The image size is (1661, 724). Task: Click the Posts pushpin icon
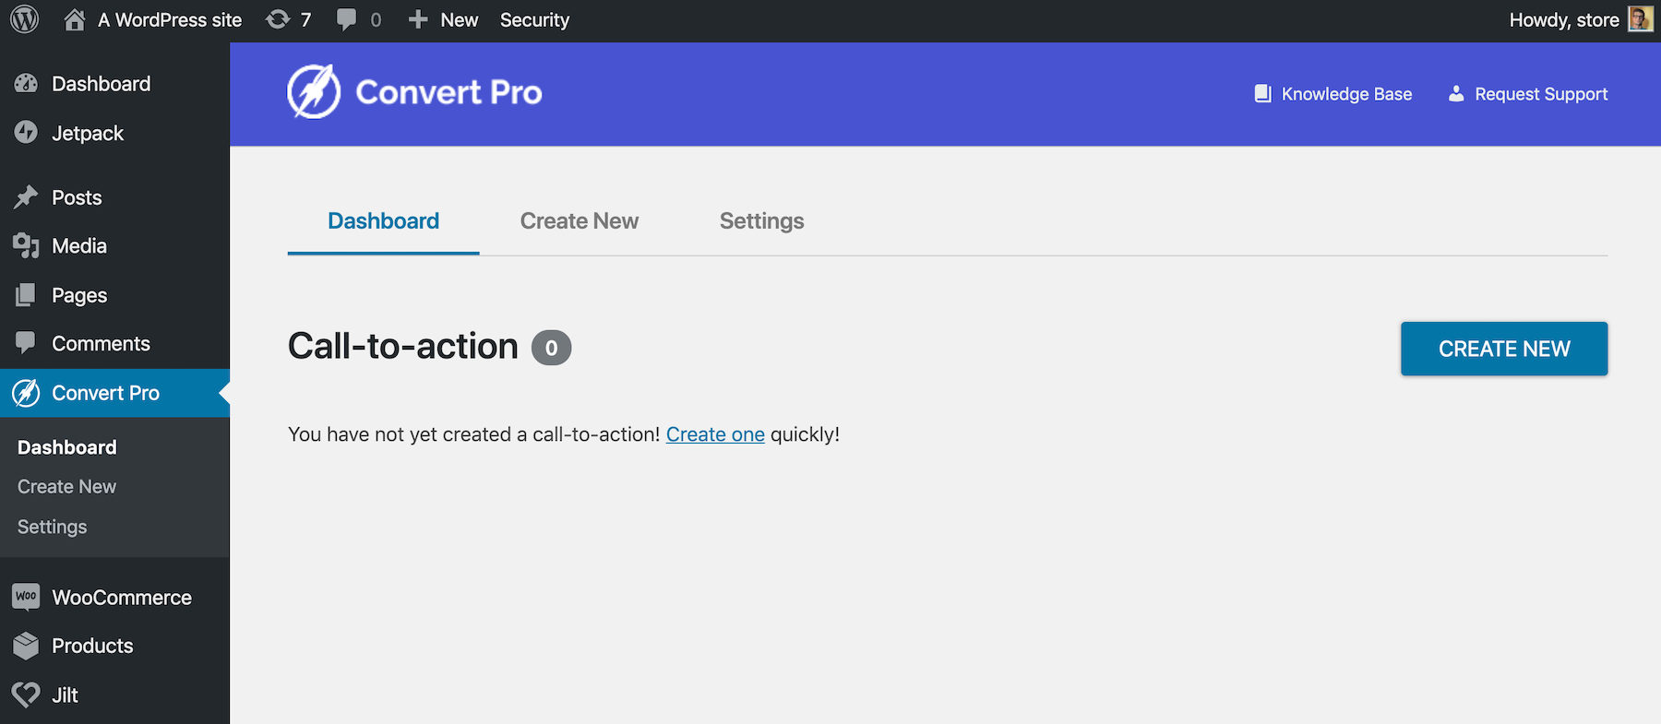[x=26, y=196]
